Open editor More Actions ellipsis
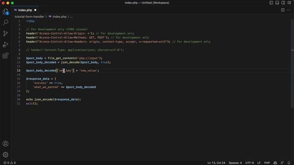 tap(289, 10)
